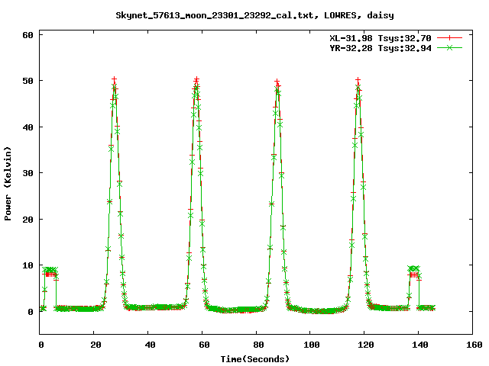The width and height of the screenshot is (489, 366).
Task: Click the Power (Kelvin) y-axis label
Action: [8, 185]
